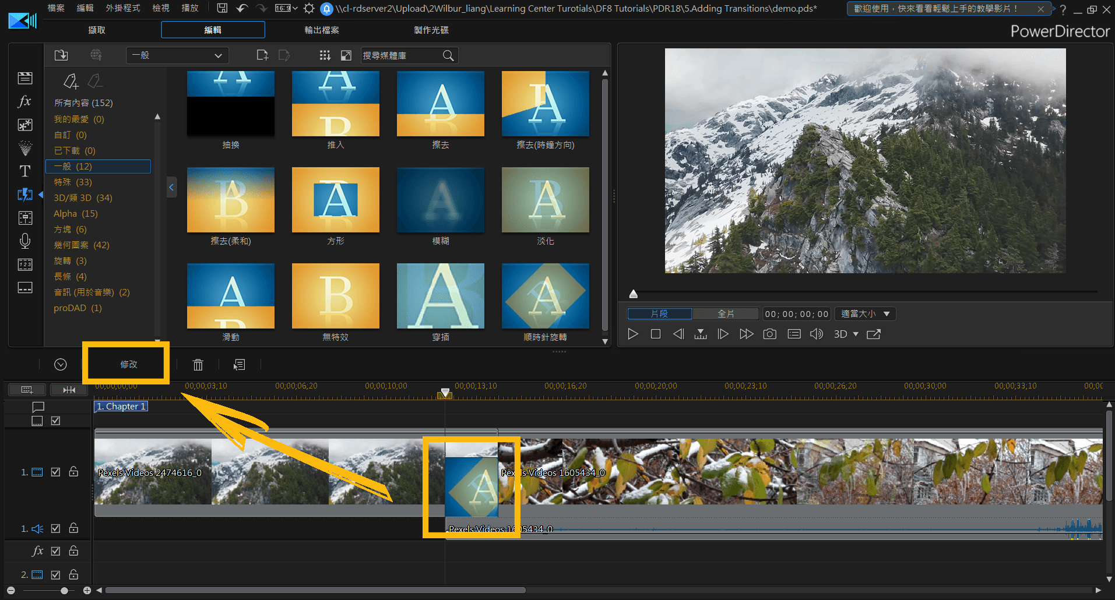Toggle the video track 1 enable checkbox
The width and height of the screenshot is (1115, 600).
tap(56, 472)
